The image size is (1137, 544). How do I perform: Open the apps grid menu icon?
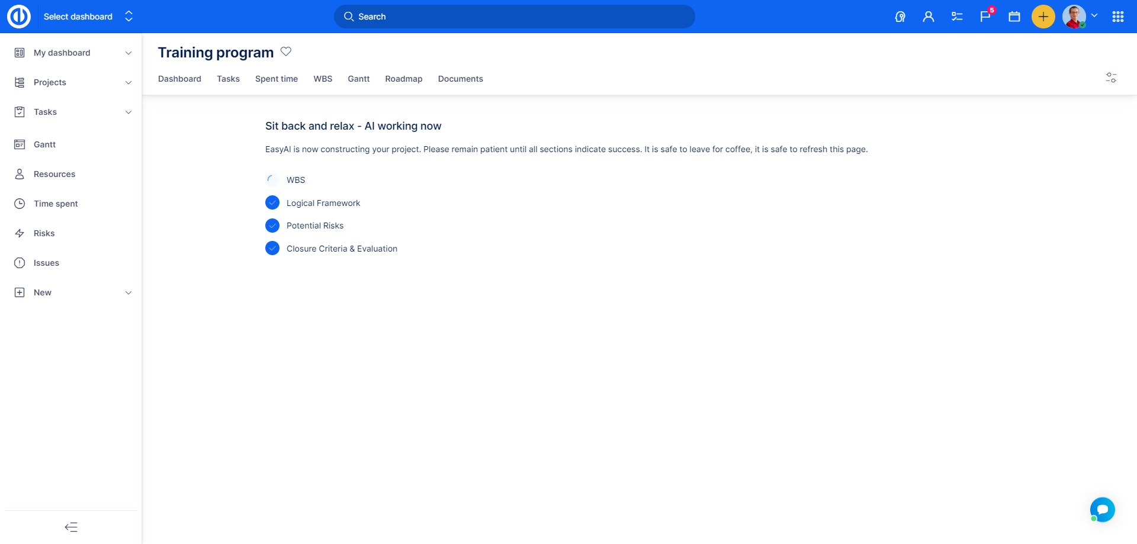pos(1117,17)
